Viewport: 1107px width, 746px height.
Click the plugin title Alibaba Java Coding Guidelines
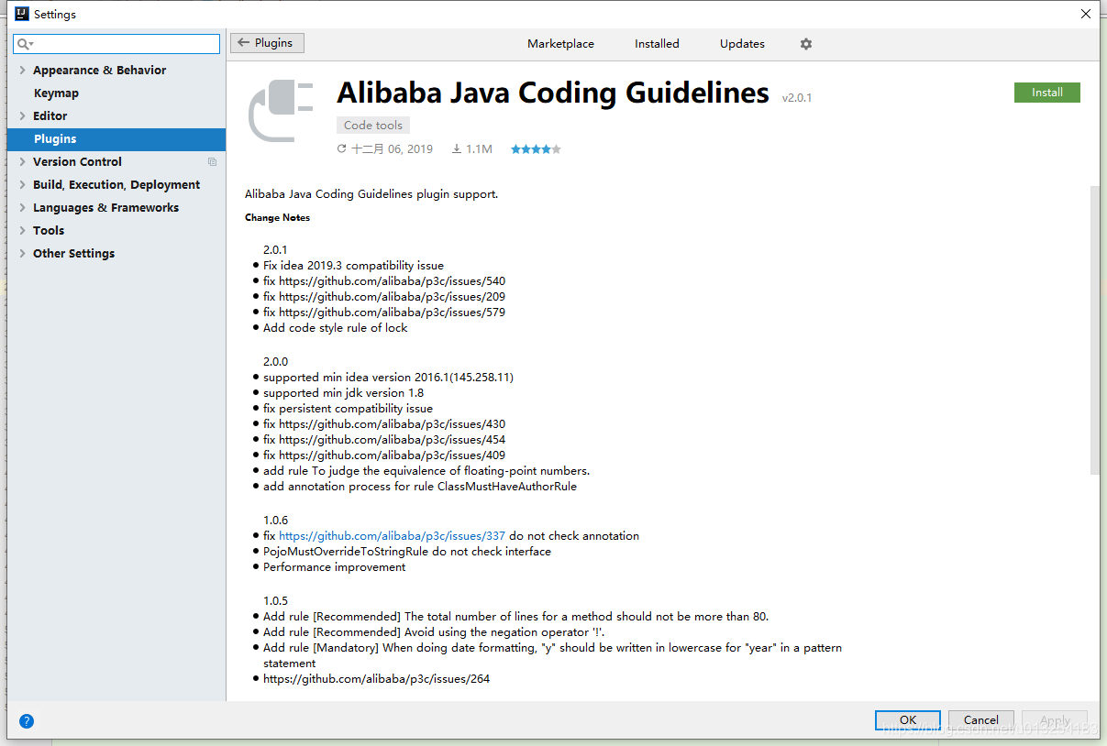553,93
